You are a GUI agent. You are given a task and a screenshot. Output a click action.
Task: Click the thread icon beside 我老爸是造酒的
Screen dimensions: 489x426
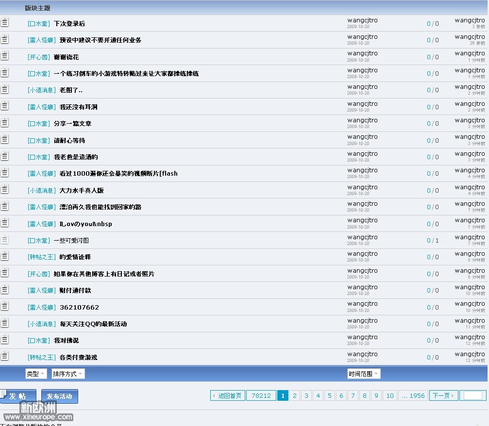click(4, 156)
